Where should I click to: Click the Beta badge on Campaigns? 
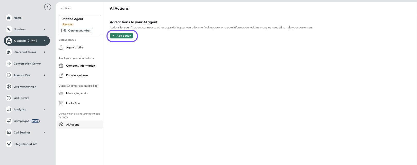[x=35, y=121]
